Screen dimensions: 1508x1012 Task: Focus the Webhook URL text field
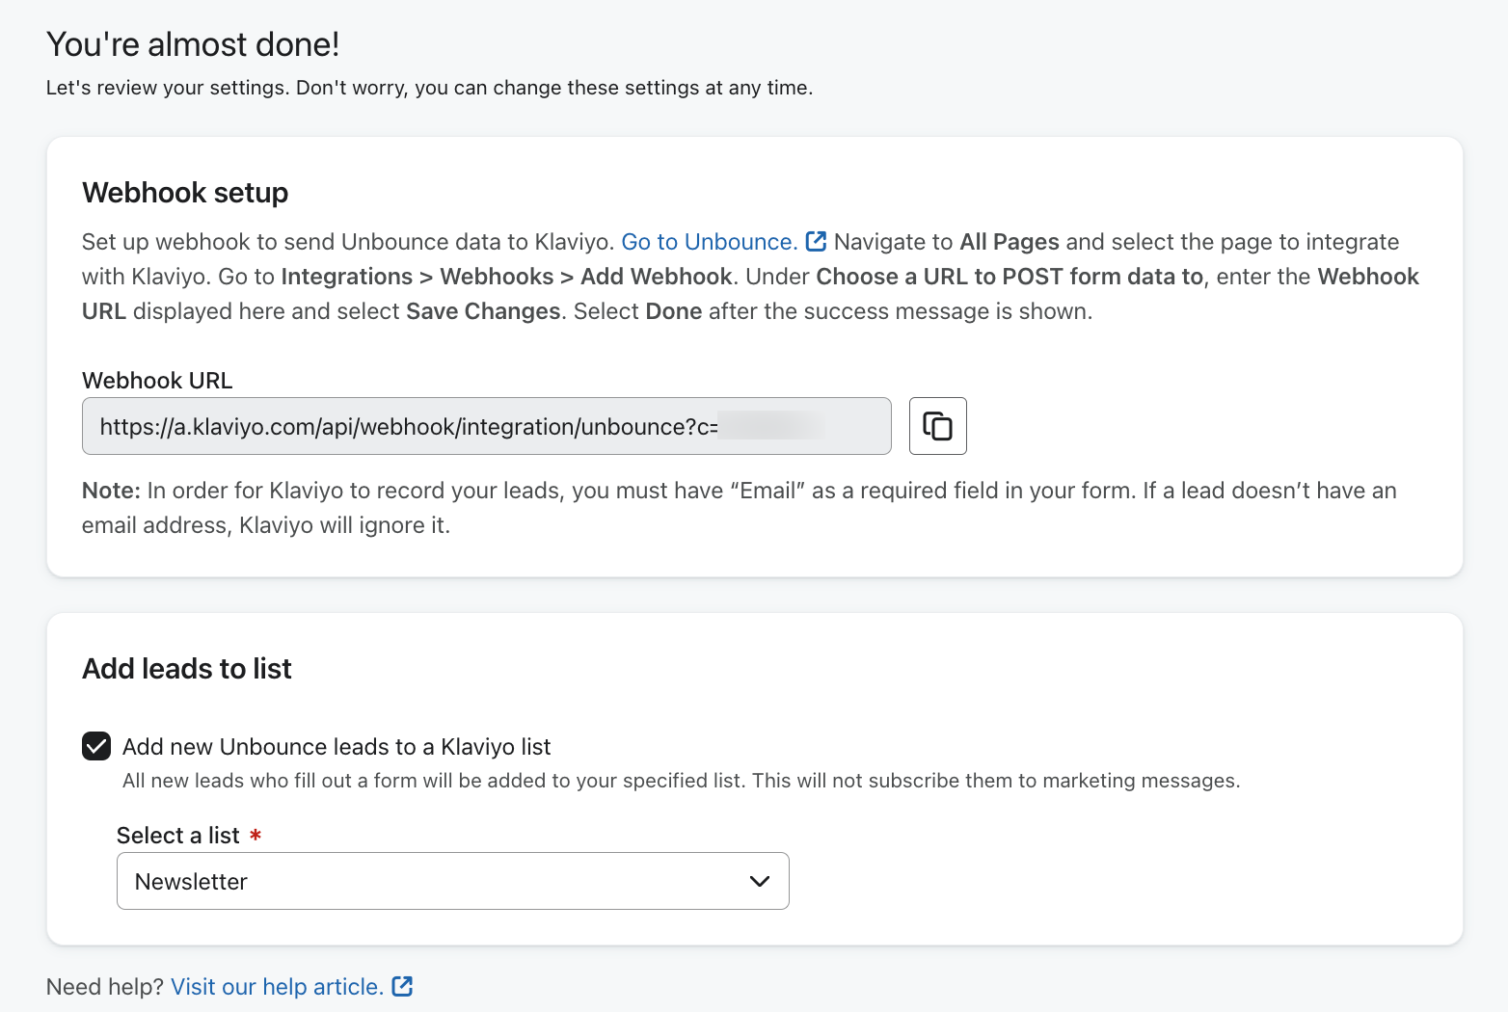pos(405,426)
